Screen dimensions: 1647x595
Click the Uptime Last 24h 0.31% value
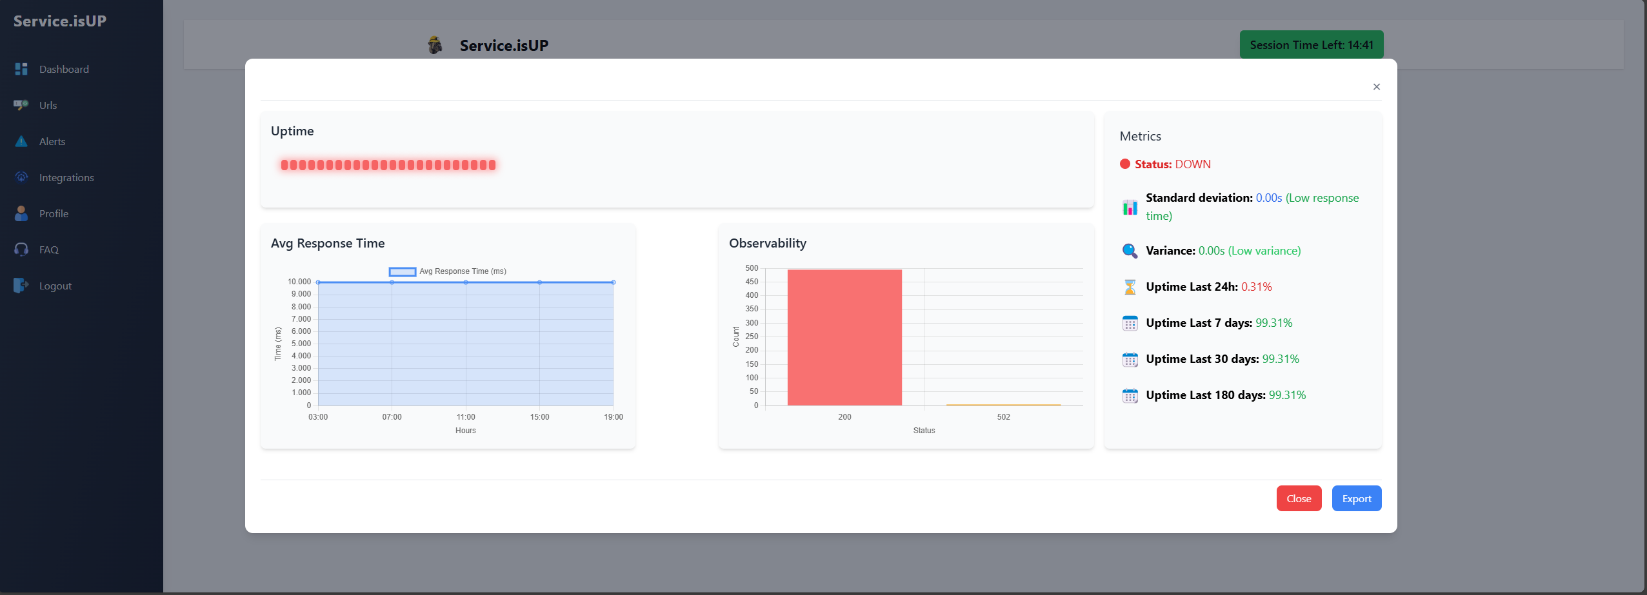(1256, 287)
